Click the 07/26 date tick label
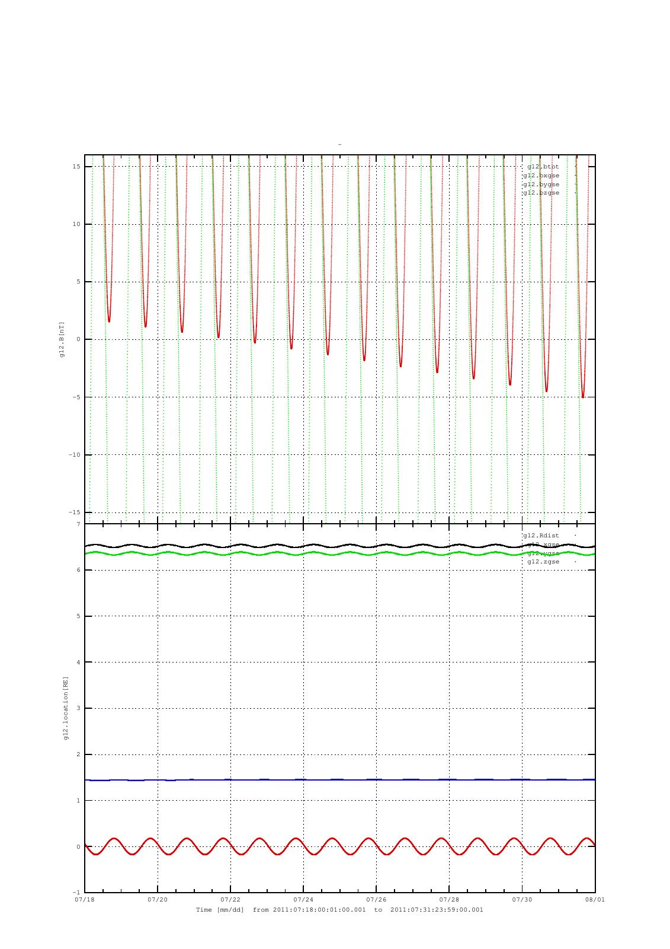 coord(376,900)
